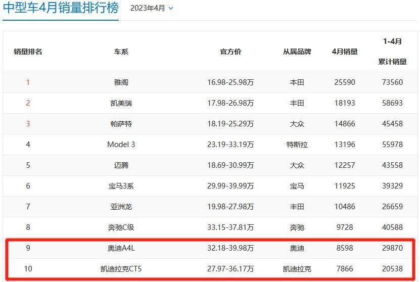Screen dimensions: 420x282
Task: Click cumulative sales value 73560
Action: tap(392, 82)
